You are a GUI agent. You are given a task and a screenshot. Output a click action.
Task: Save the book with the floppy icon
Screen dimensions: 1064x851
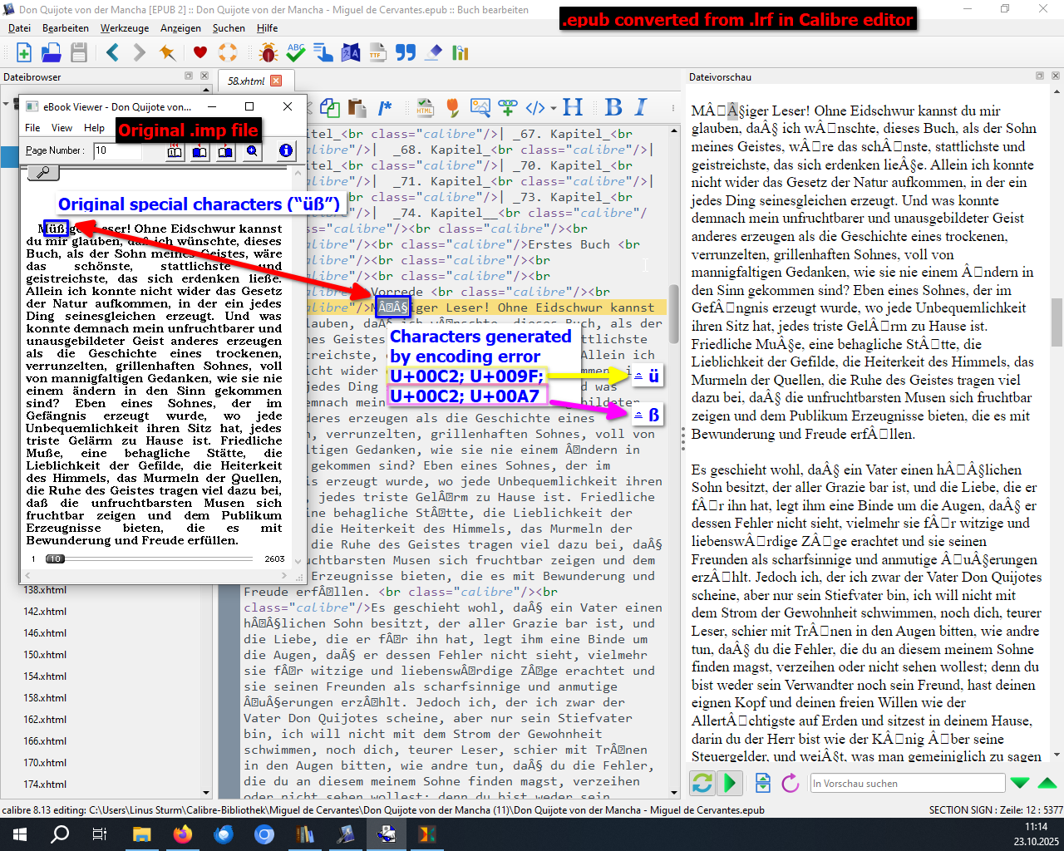pos(79,53)
